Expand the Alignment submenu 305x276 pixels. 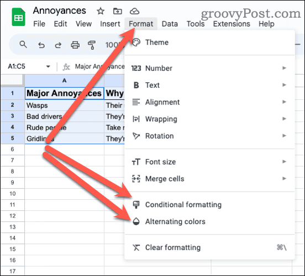click(210, 102)
